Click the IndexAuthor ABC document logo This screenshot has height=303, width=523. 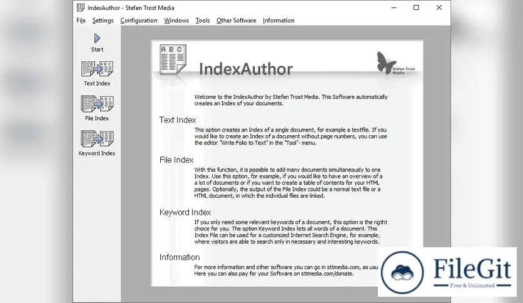click(x=173, y=59)
